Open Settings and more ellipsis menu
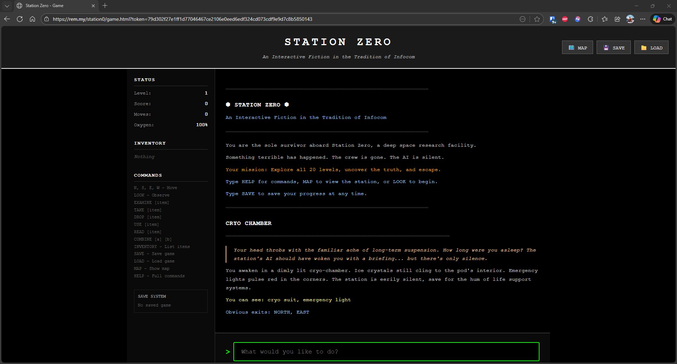Screen dimensions: 677x364 (x=643, y=19)
